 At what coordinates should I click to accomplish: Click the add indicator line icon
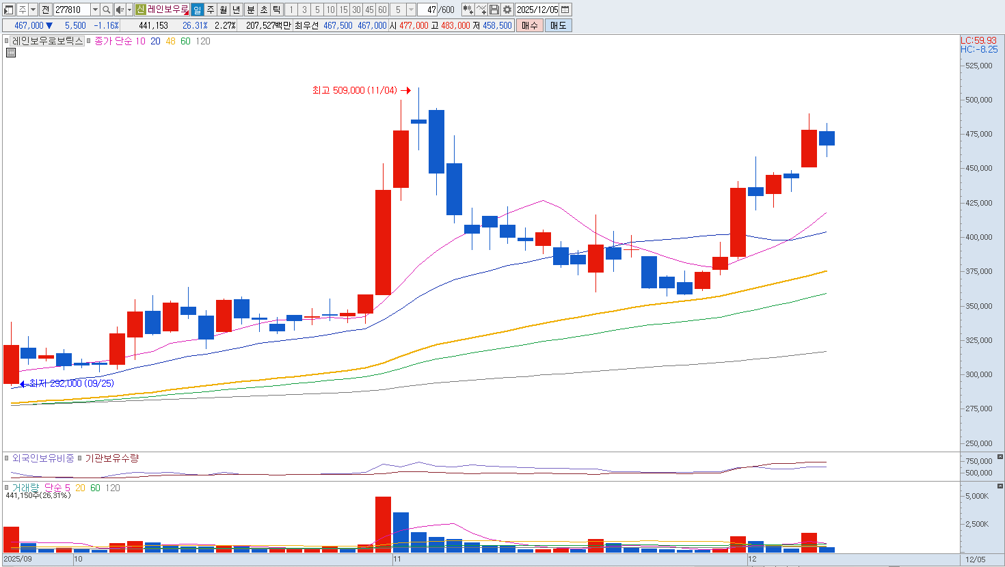pyautogui.click(x=481, y=10)
